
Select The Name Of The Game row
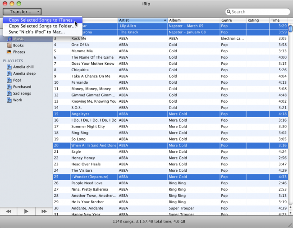[x=170, y=57]
